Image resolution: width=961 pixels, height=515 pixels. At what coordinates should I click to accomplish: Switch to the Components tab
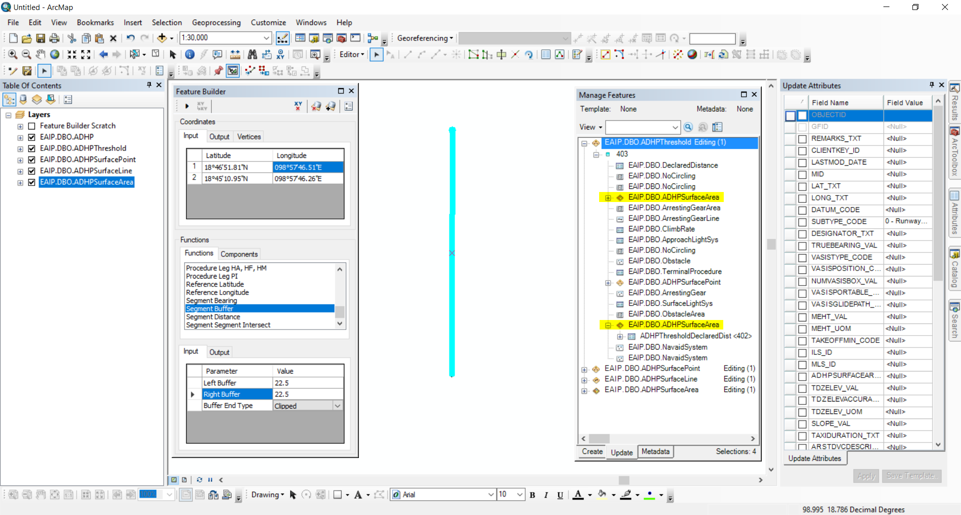coord(239,254)
